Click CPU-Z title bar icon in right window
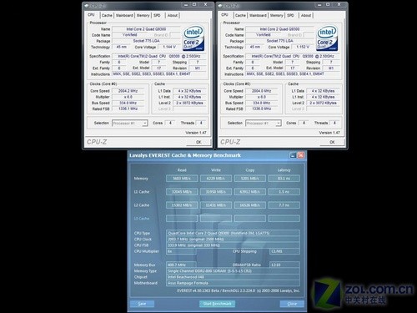Viewport: 417px width, 313px height. (x=220, y=5)
